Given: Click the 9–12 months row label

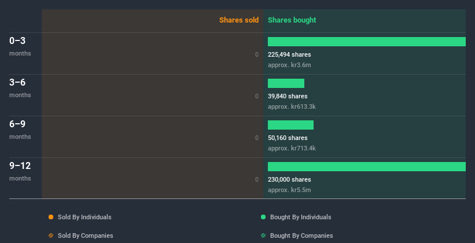Looking at the screenshot, I should coord(20,171).
